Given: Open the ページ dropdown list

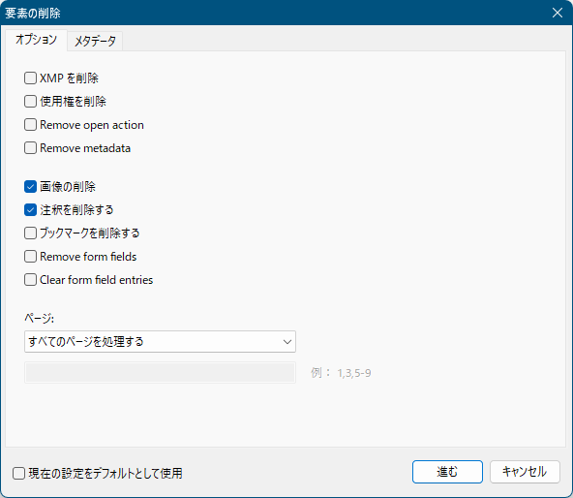Looking at the screenshot, I should (160, 342).
